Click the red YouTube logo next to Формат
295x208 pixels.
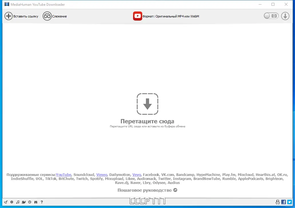coord(137,16)
